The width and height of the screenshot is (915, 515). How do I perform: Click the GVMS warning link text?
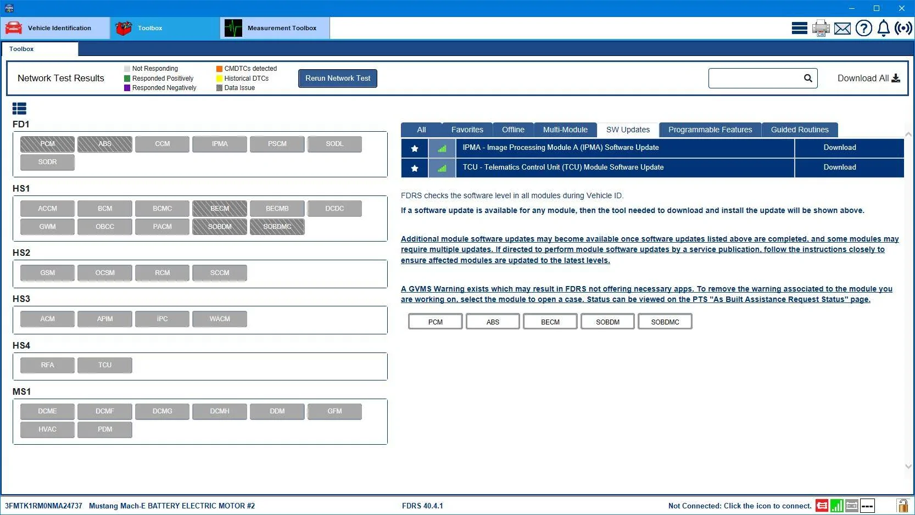point(646,294)
